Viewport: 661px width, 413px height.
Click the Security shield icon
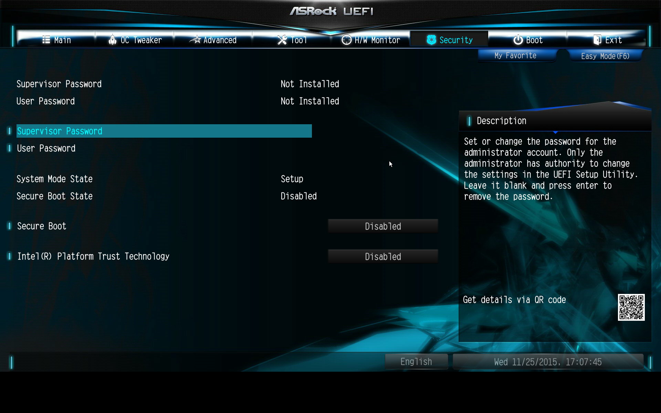(431, 40)
